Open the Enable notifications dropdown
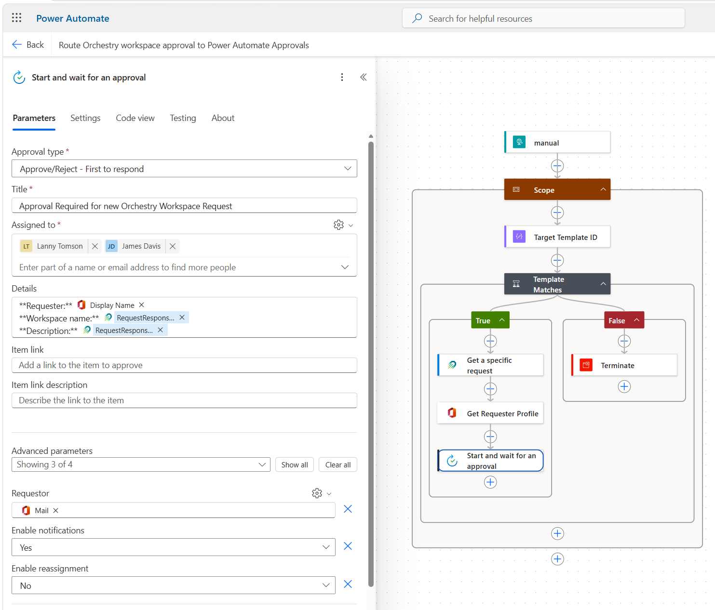This screenshot has width=715, height=610. [174, 547]
